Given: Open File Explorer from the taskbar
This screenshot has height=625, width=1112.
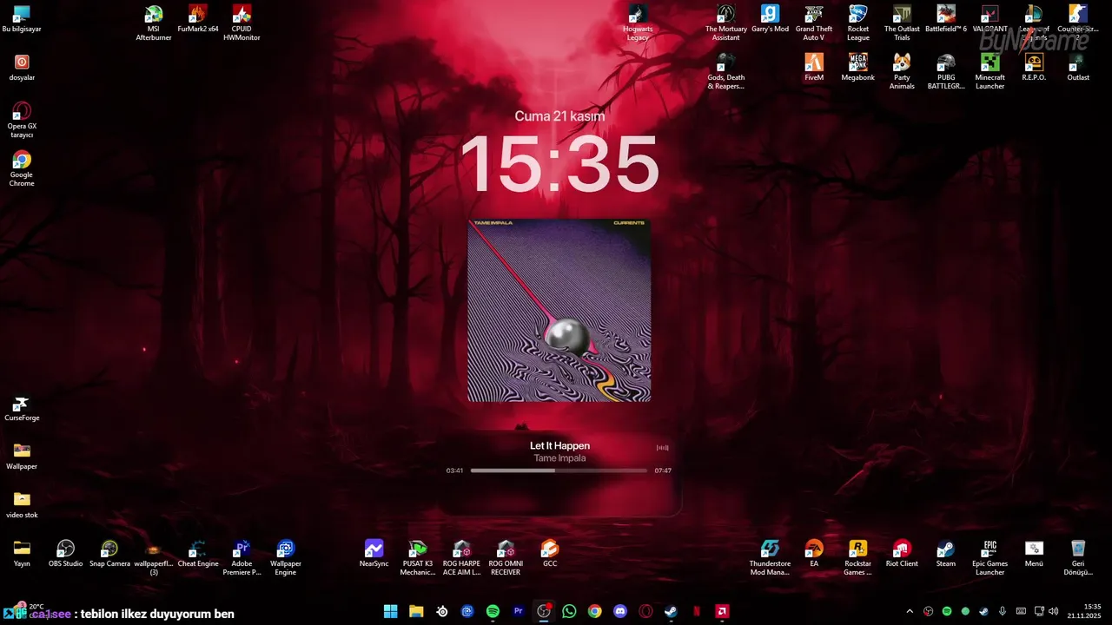Looking at the screenshot, I should point(416,611).
